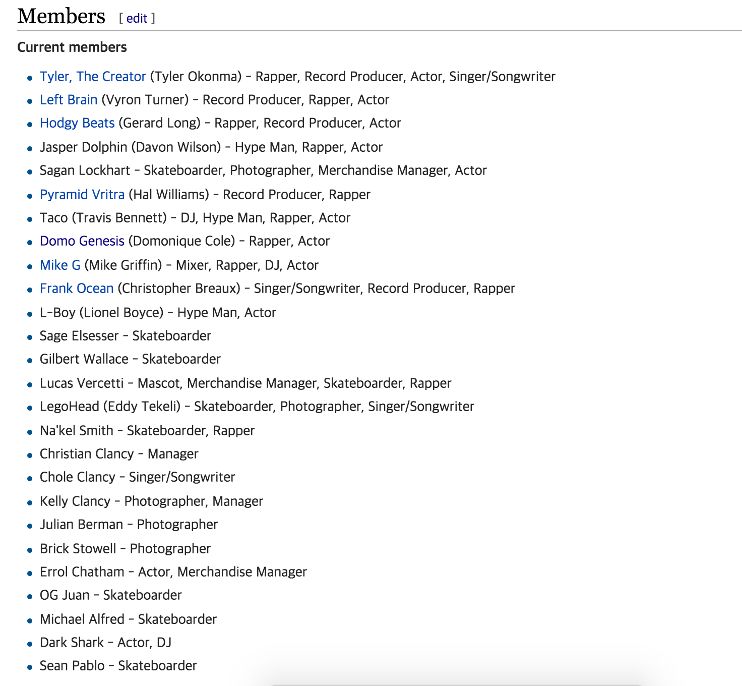Click the Michael Alfred entry
Viewport: 742px width, 686px height.
pyautogui.click(x=128, y=619)
